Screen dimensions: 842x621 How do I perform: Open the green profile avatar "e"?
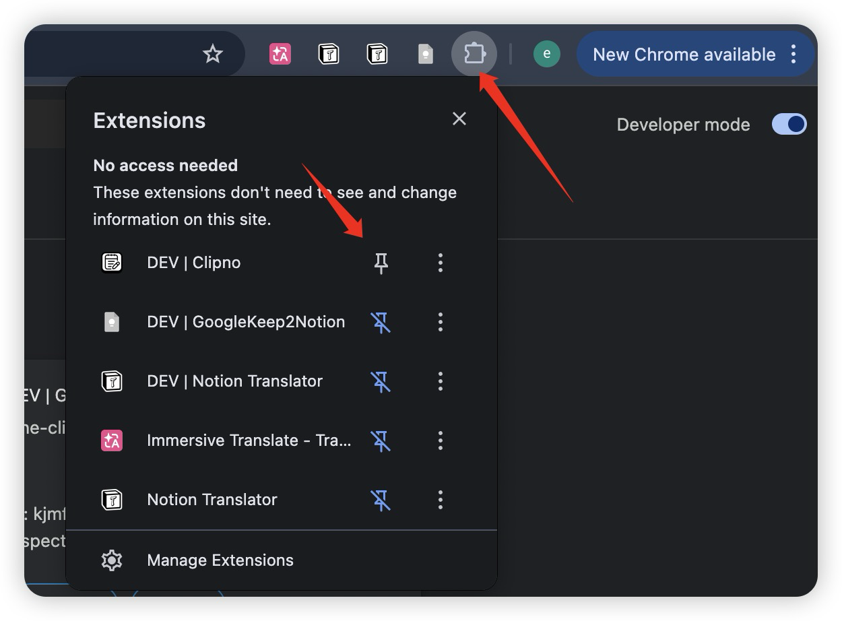tap(546, 54)
